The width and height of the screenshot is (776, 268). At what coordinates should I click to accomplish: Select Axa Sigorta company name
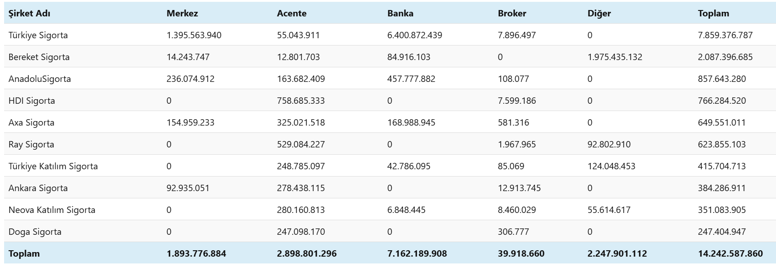(31, 122)
